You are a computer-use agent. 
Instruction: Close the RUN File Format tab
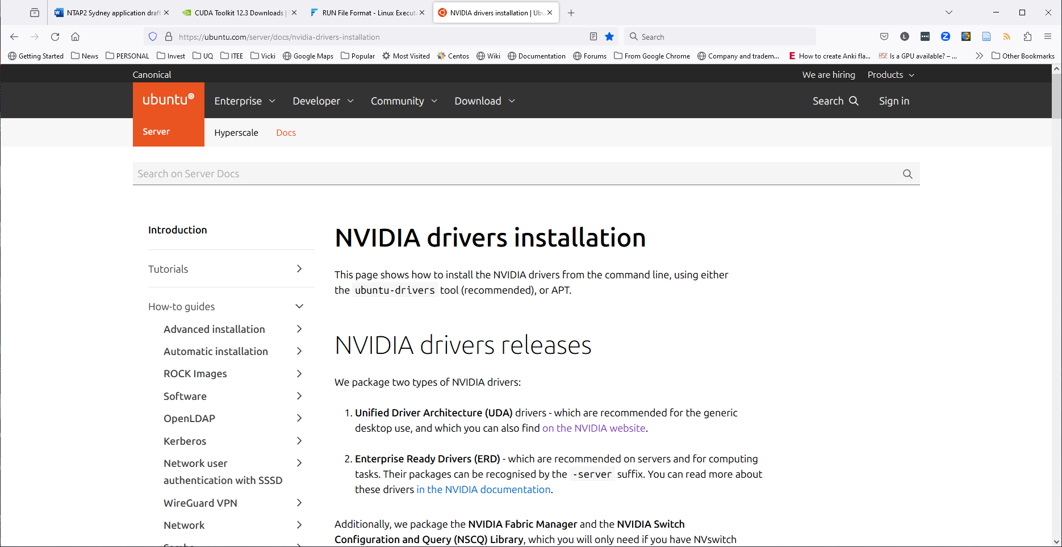(x=422, y=12)
